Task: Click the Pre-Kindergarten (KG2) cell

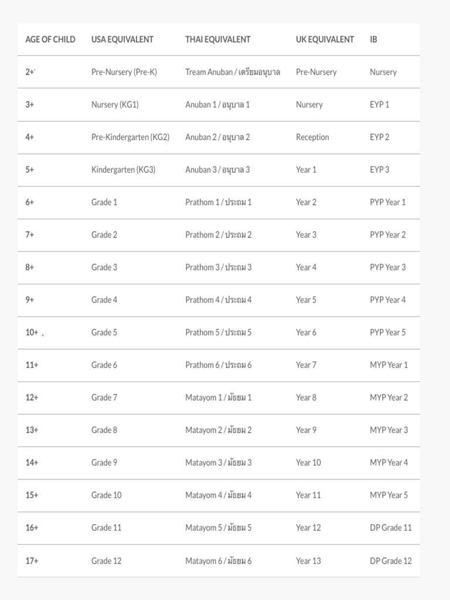Action: pyautogui.click(x=130, y=137)
